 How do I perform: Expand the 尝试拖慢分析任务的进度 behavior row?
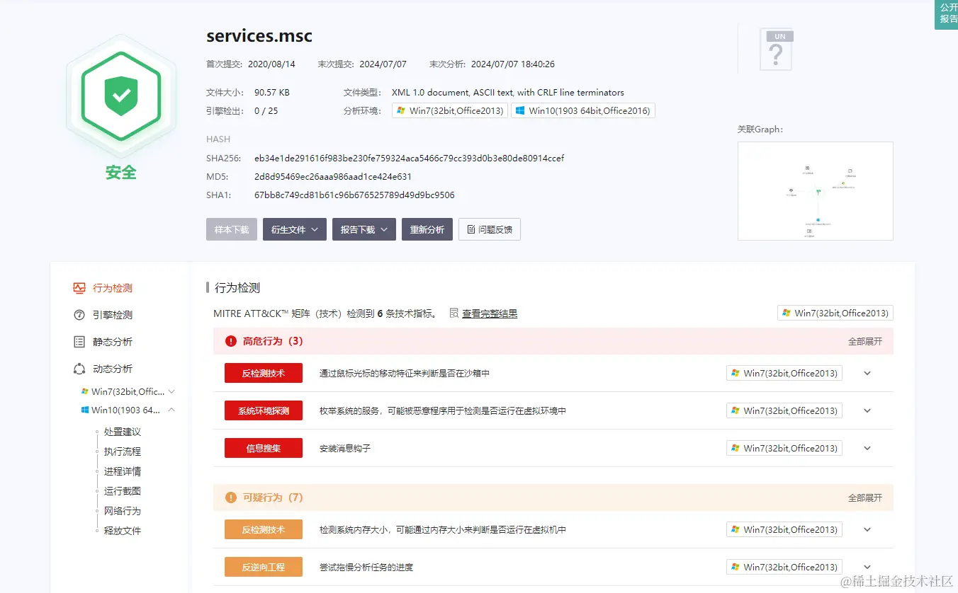(867, 567)
